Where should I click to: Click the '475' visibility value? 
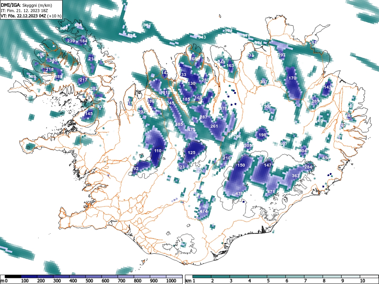191,130
